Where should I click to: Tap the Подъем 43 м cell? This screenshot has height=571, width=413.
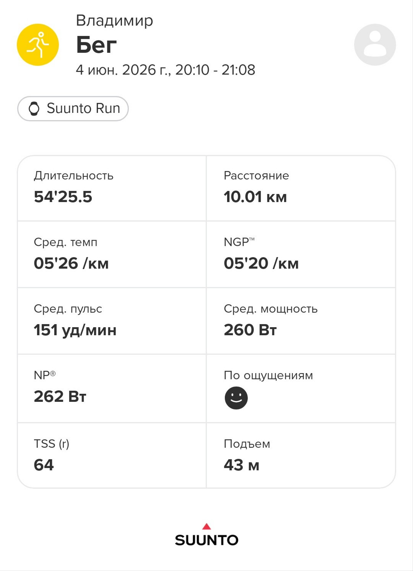click(x=301, y=455)
